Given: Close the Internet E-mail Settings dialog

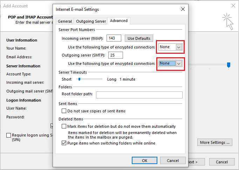Looking at the screenshot, I should (x=182, y=9).
